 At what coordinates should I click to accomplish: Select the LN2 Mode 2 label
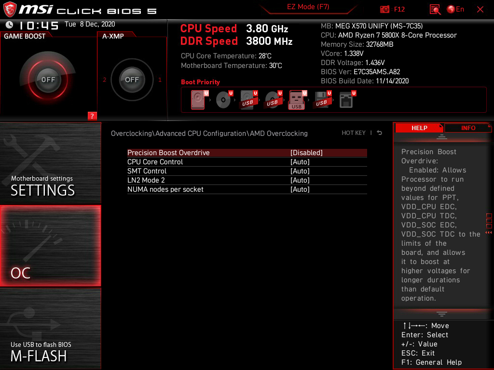[x=146, y=180]
